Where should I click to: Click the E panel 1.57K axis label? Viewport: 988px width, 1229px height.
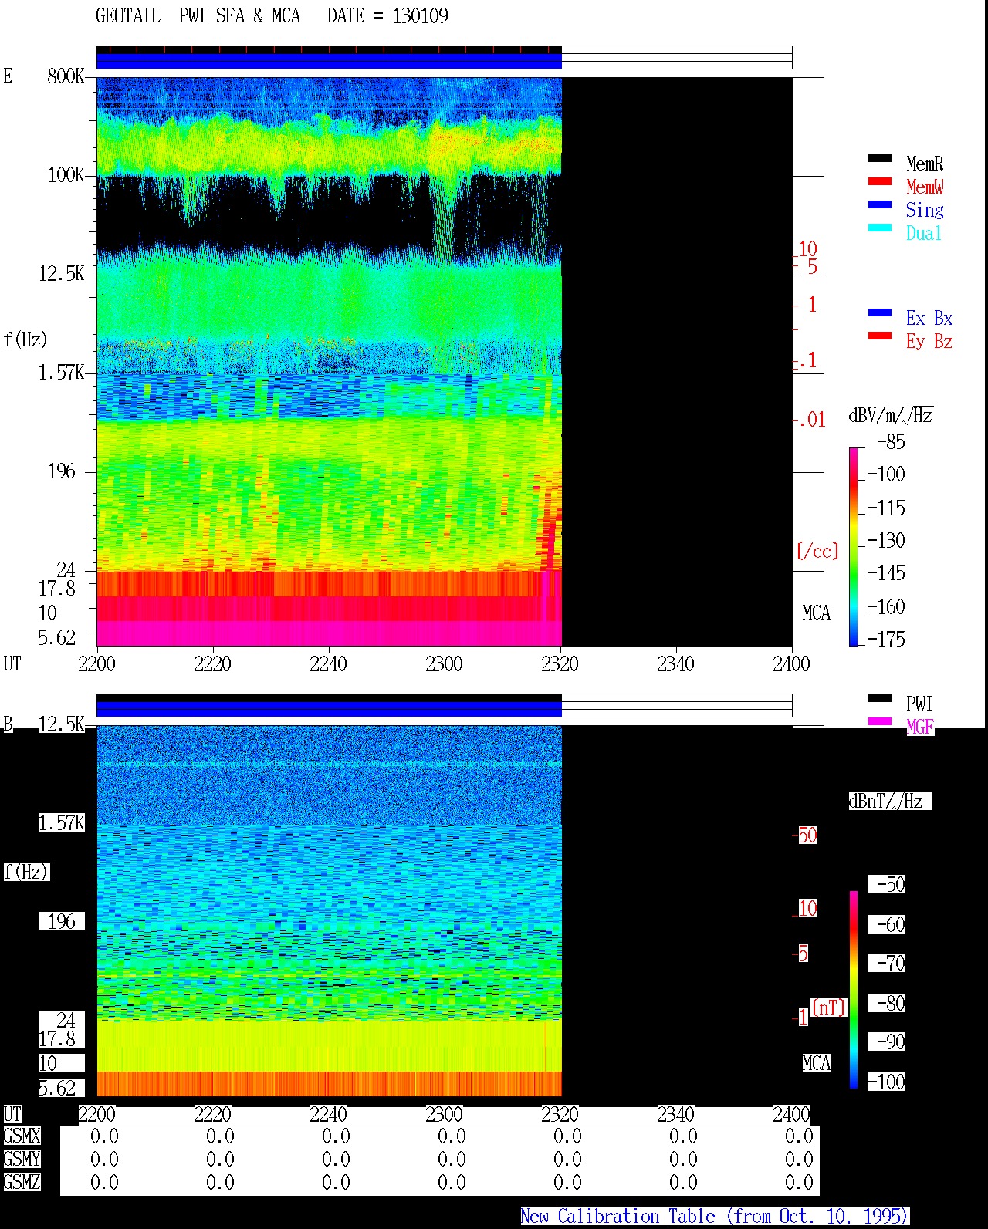62,372
